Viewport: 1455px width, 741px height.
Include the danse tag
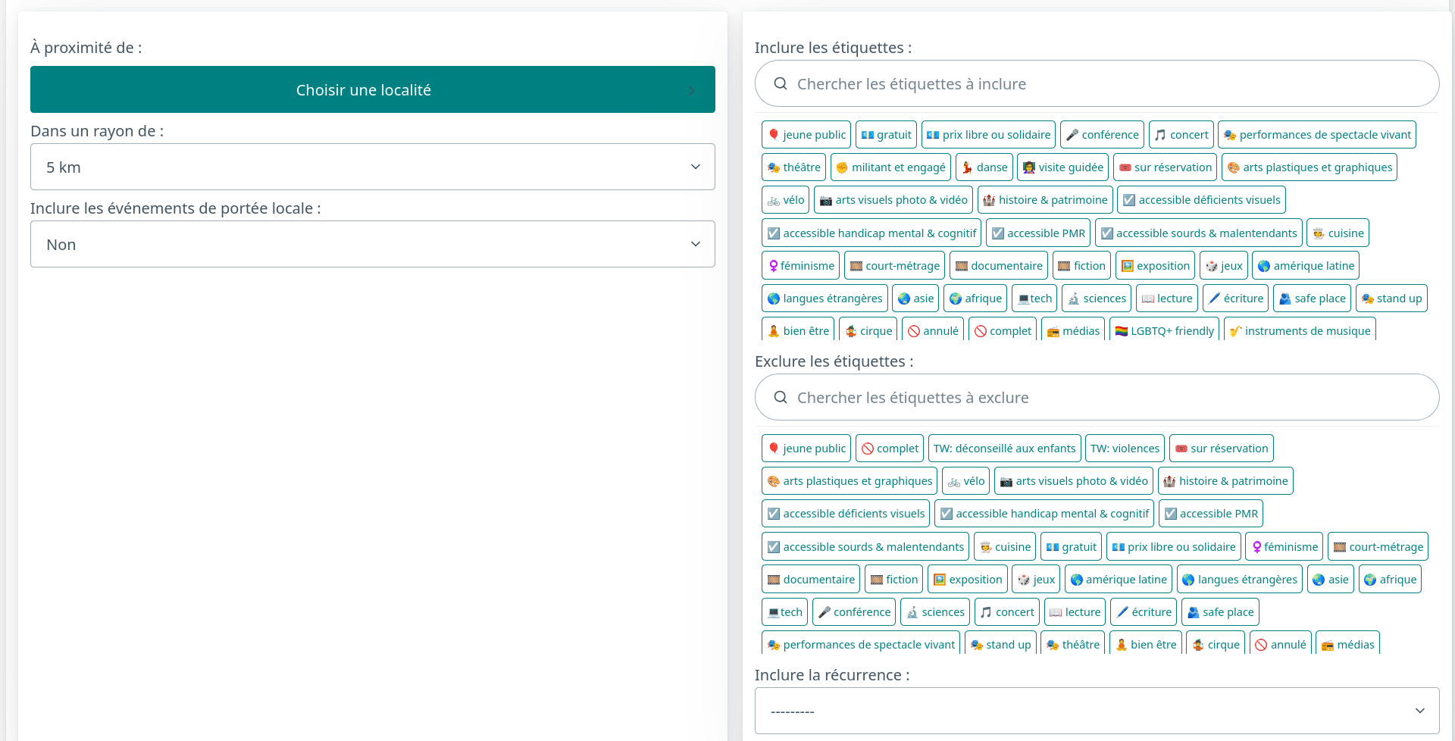tap(984, 167)
